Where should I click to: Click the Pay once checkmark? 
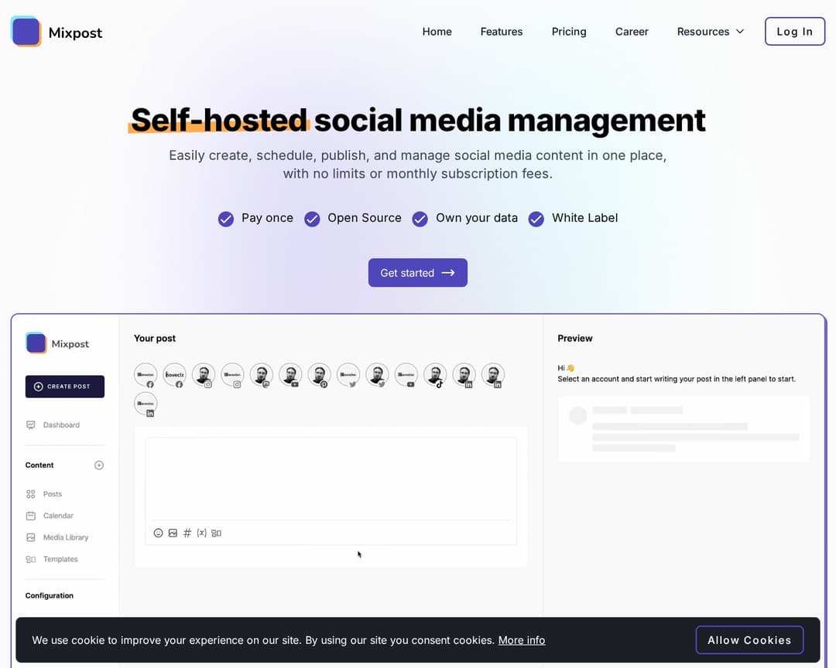tap(226, 219)
